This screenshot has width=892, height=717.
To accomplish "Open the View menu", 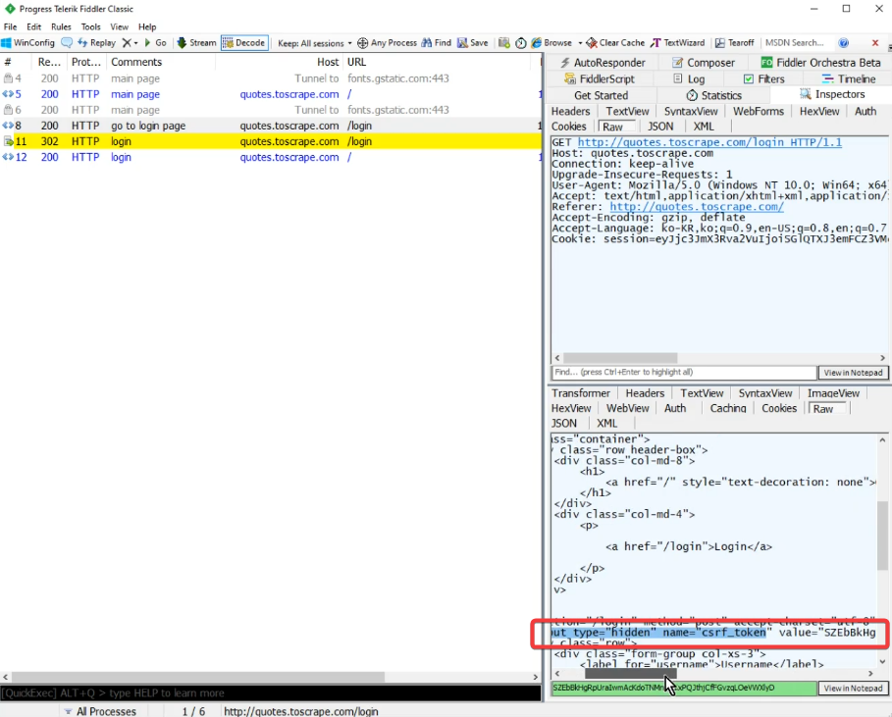I will 119,26.
